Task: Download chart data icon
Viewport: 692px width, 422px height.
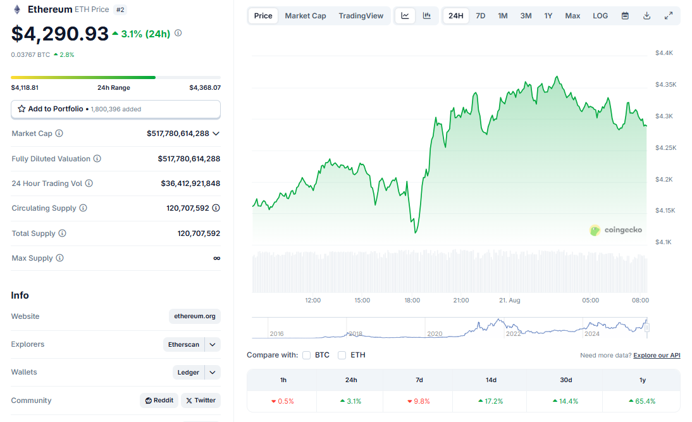Action: point(646,16)
